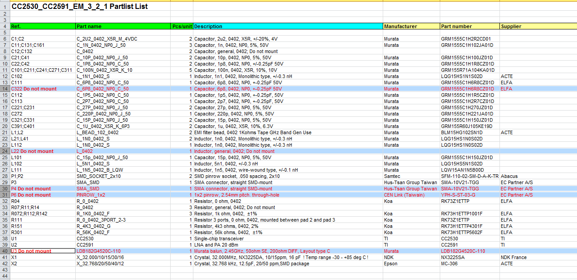This screenshot has width=577, height=280.
Task: Select cell 'X_32.768/20/50/40/12'
Action: [123, 264]
